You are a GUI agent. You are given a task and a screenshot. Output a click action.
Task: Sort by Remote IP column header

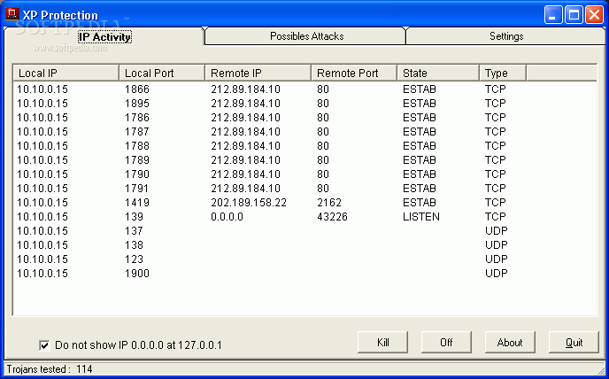(258, 73)
